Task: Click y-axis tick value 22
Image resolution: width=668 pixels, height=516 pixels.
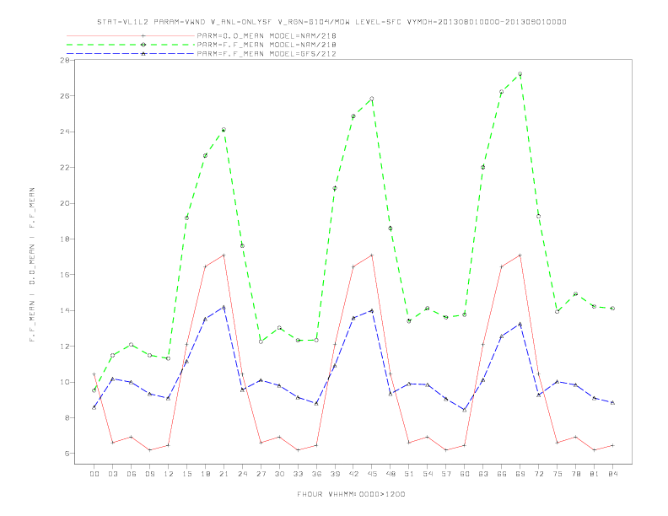Action: [x=65, y=167]
